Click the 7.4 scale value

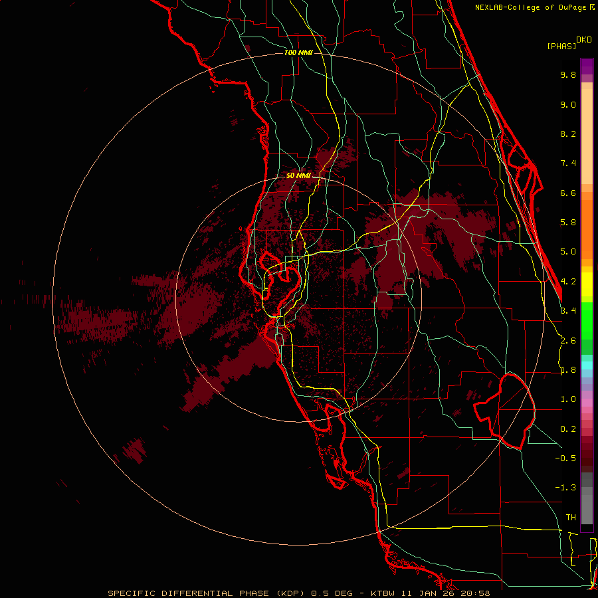coord(568,163)
